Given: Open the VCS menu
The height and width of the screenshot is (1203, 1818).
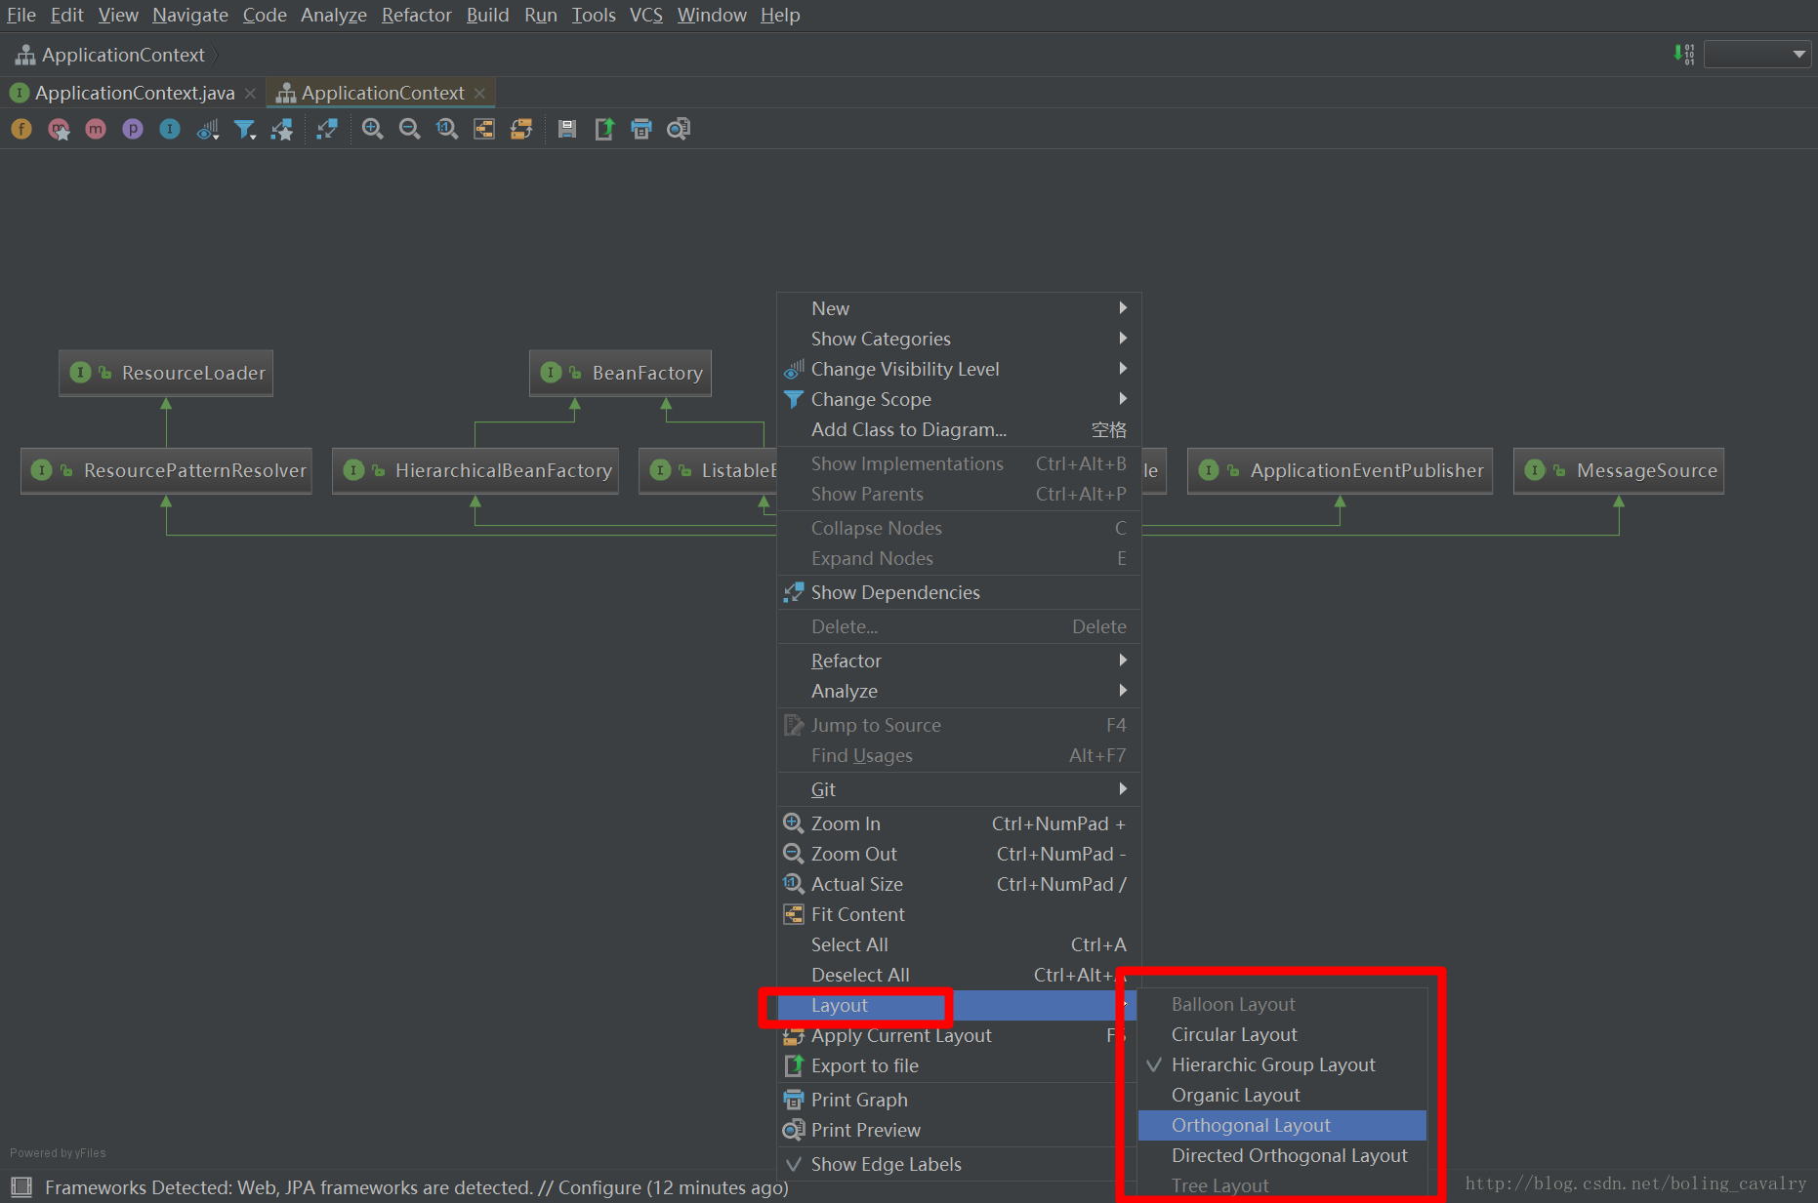Looking at the screenshot, I should pyautogui.click(x=646, y=15).
